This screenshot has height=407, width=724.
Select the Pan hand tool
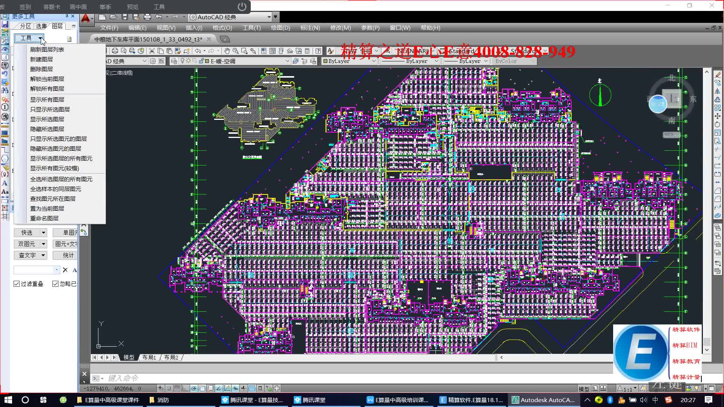point(227,51)
